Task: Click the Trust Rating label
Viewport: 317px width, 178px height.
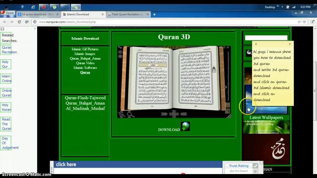Action: coord(239,166)
